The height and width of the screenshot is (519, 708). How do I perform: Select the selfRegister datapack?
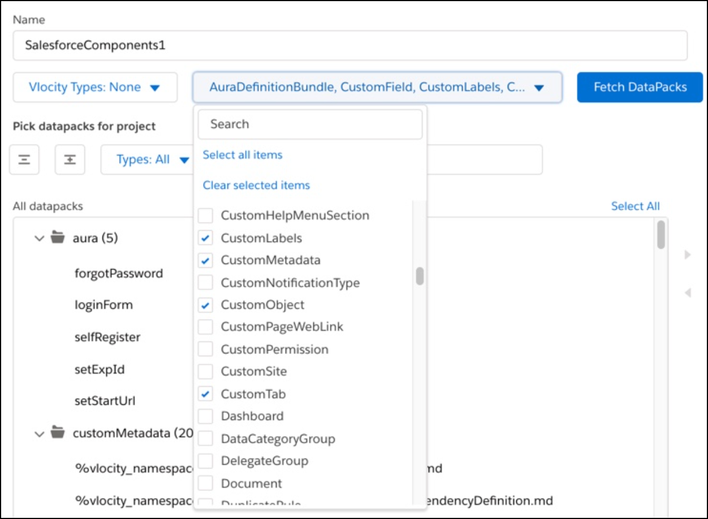107,337
